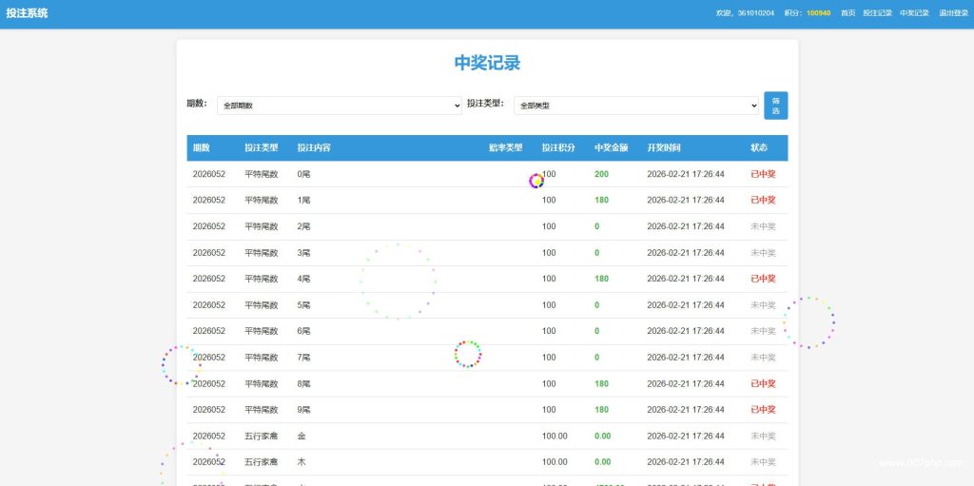974x486 pixels.
Task: Click the 开奖时间 column header
Action: (663, 148)
